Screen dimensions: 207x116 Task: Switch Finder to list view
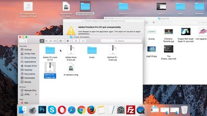[x=46, y=41]
